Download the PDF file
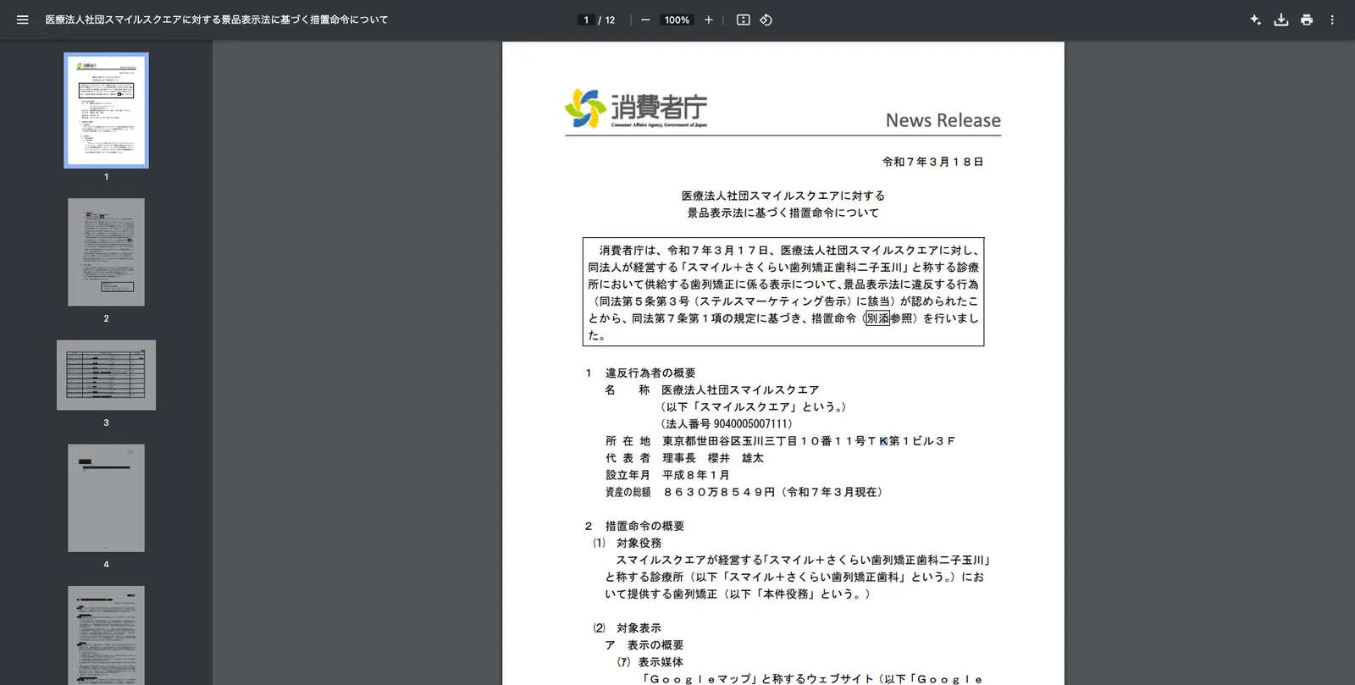Image resolution: width=1355 pixels, height=685 pixels. point(1281,19)
